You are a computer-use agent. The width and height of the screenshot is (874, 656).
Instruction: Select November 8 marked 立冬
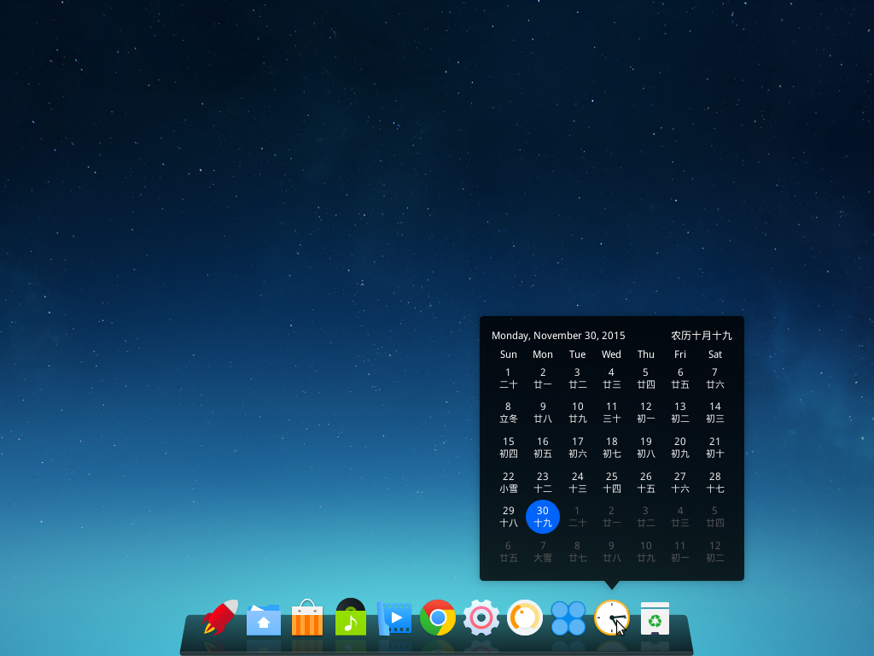(x=508, y=412)
